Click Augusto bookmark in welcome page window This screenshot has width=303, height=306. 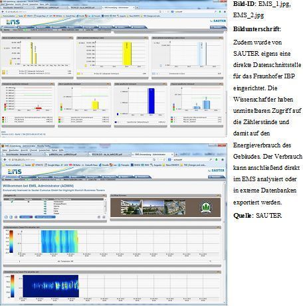156,165
